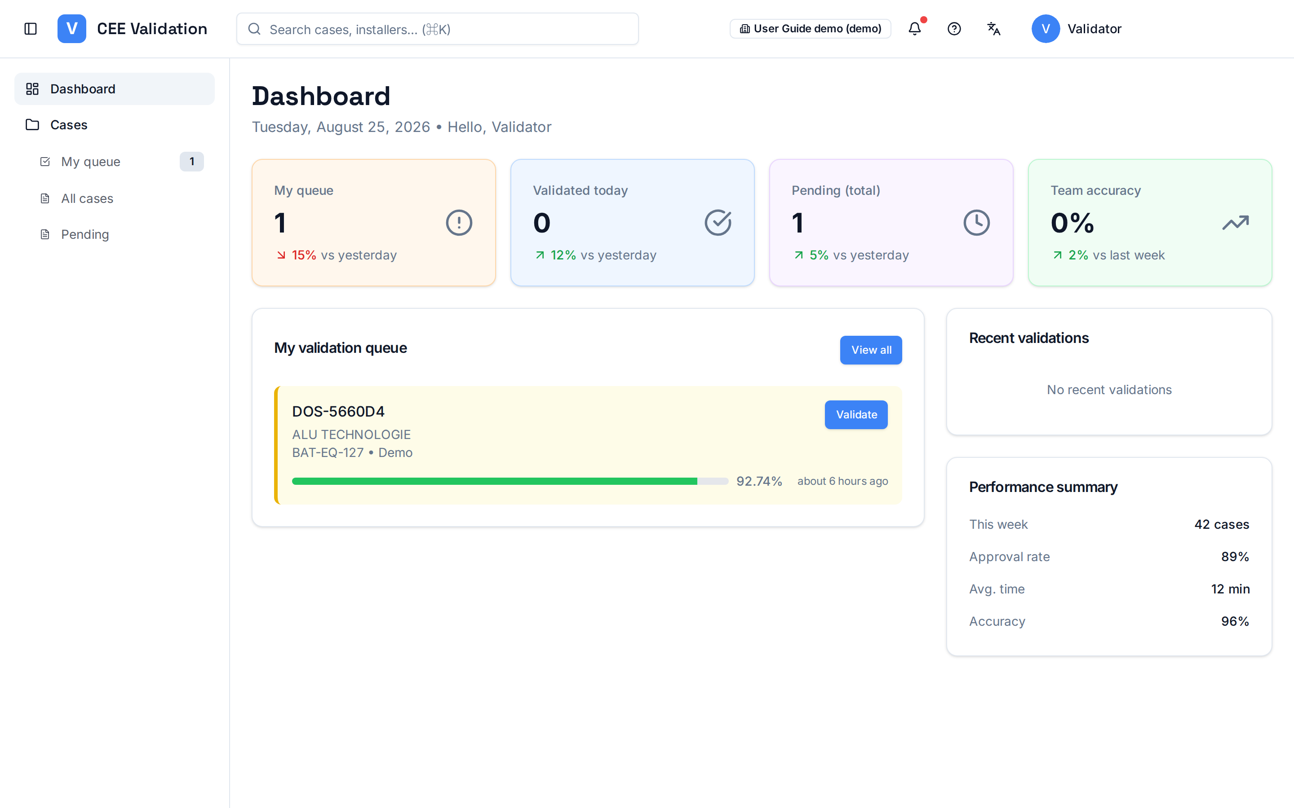This screenshot has width=1294, height=808.
Task: Click the All cases document icon
Action: coord(45,198)
